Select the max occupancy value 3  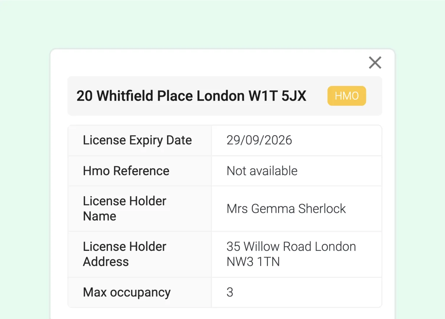tap(229, 292)
